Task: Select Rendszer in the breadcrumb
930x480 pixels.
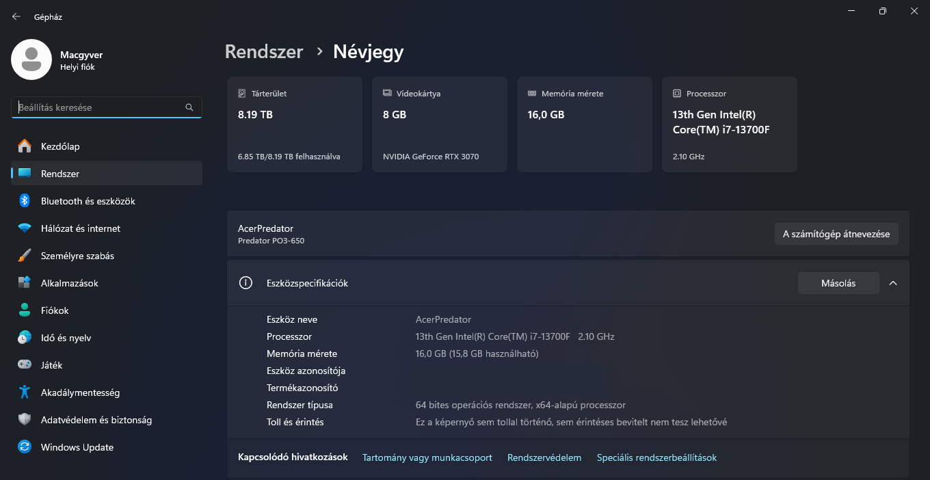Action: [264, 51]
